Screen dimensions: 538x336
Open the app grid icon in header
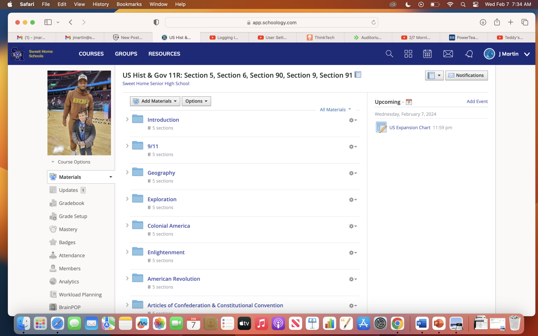coord(408,54)
